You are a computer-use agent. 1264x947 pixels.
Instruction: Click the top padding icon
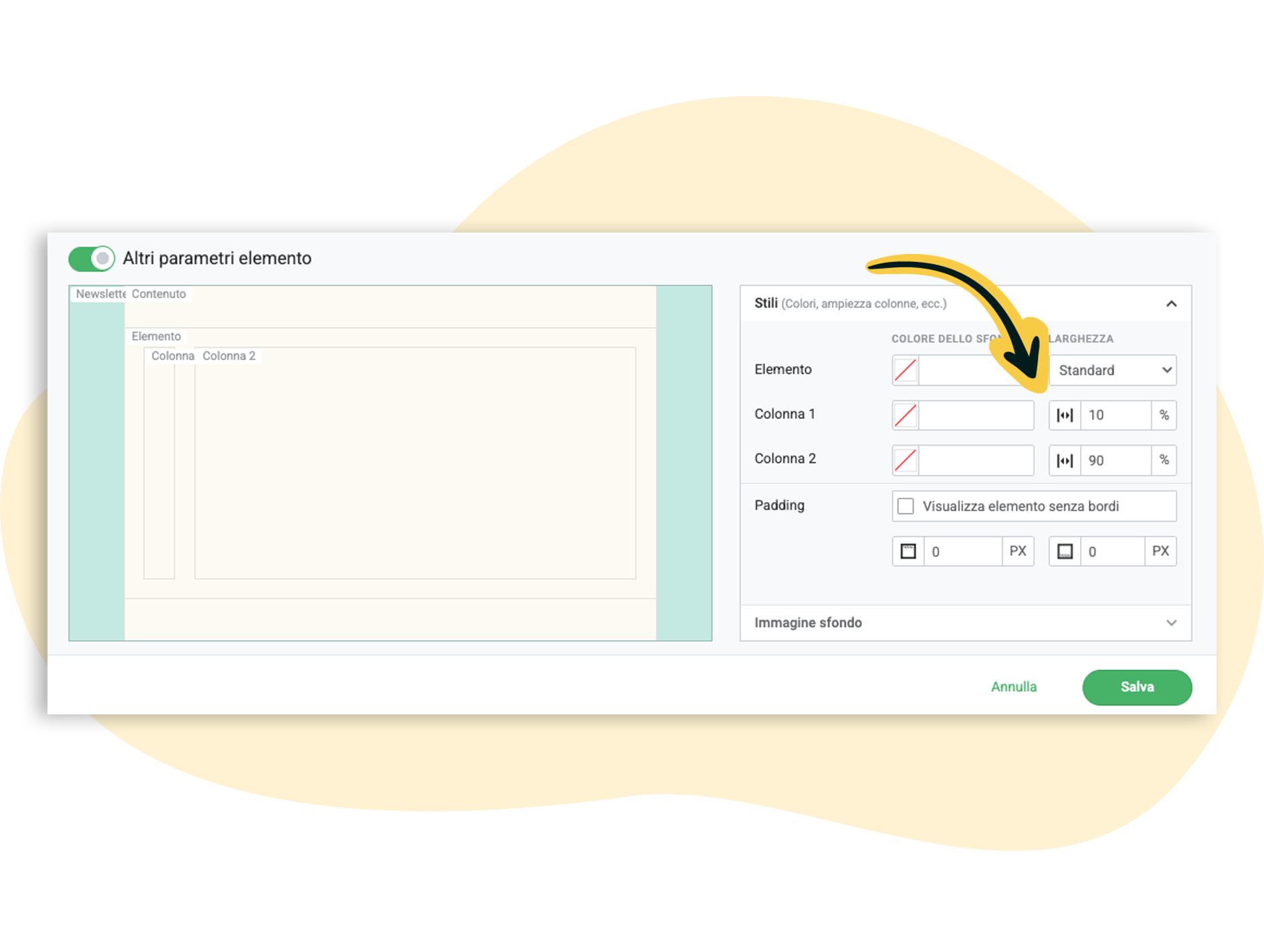click(908, 551)
